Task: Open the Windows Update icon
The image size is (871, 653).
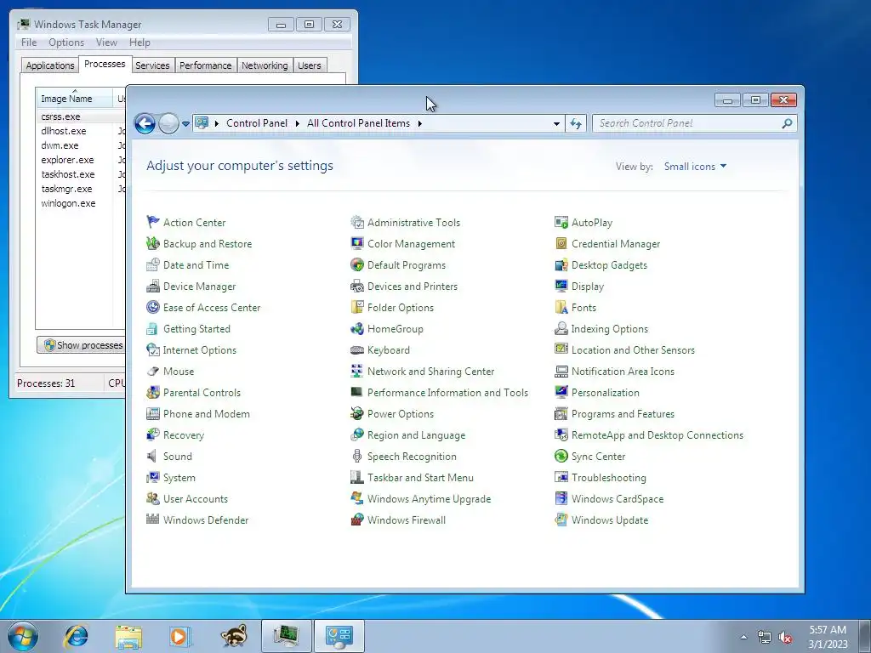Action: pyautogui.click(x=561, y=520)
